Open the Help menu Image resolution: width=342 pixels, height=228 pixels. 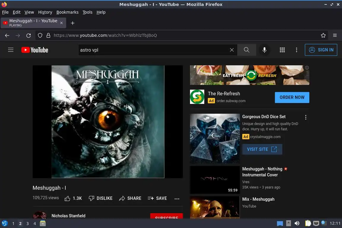pos(101,12)
